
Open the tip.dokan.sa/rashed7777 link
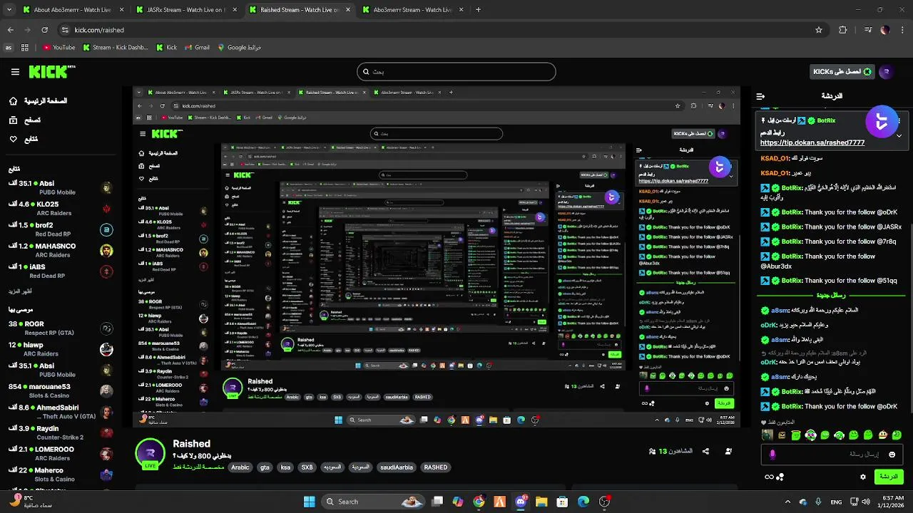(812, 142)
